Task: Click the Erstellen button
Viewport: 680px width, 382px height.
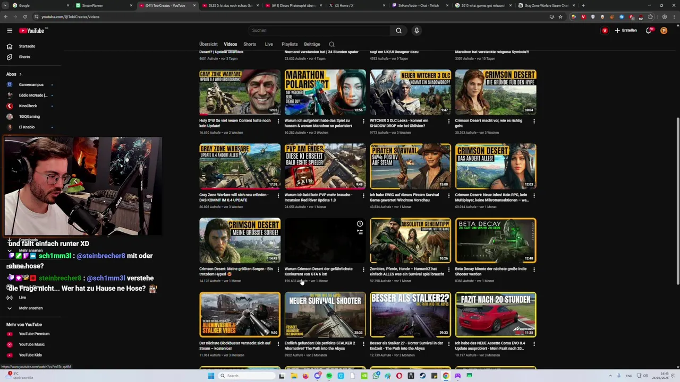Action: [x=626, y=31]
